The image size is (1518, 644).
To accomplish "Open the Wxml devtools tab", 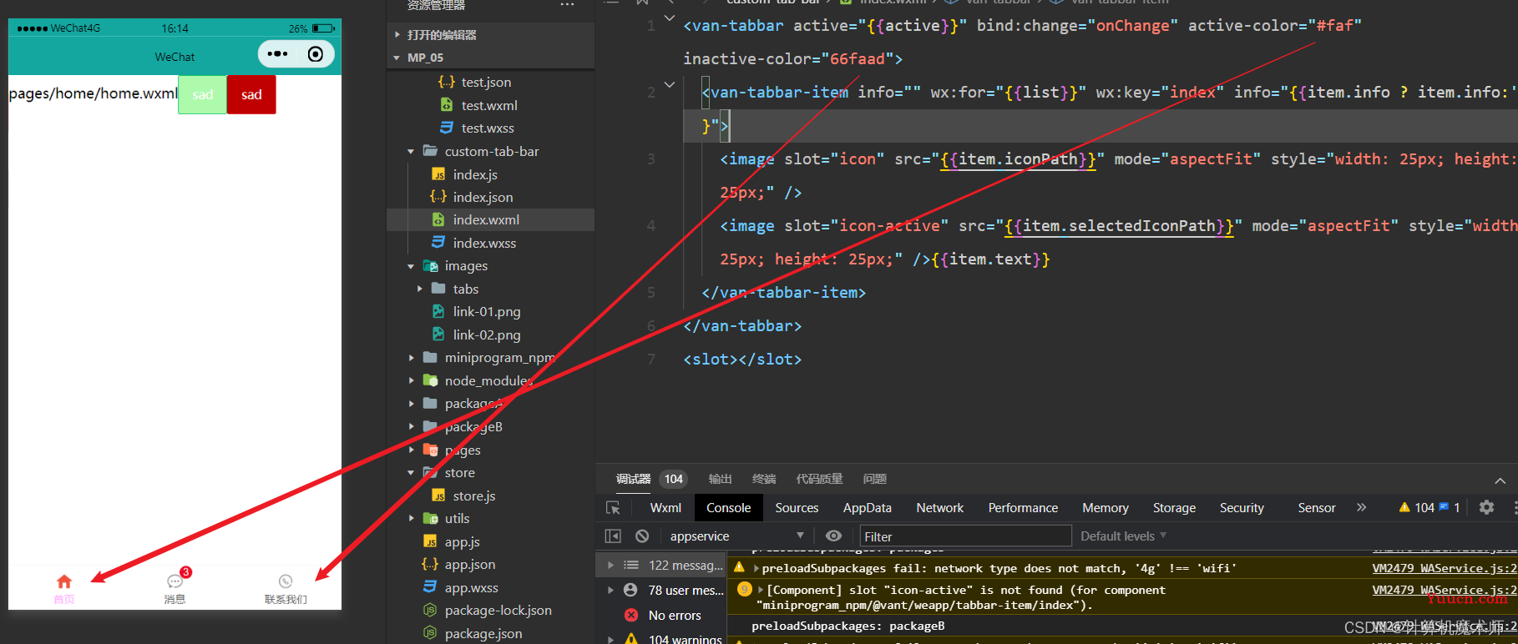I will click(665, 507).
